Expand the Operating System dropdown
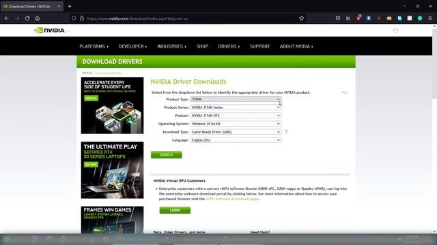This screenshot has width=437, height=245. (236, 124)
